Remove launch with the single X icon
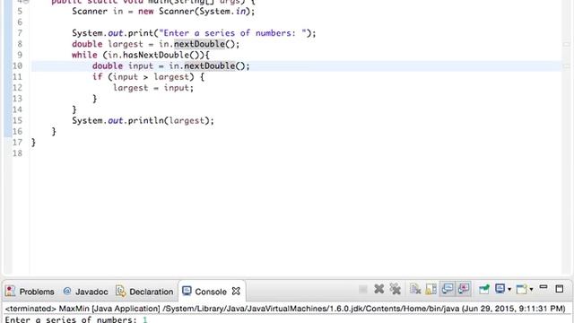The image size is (574, 323). [x=378, y=289]
